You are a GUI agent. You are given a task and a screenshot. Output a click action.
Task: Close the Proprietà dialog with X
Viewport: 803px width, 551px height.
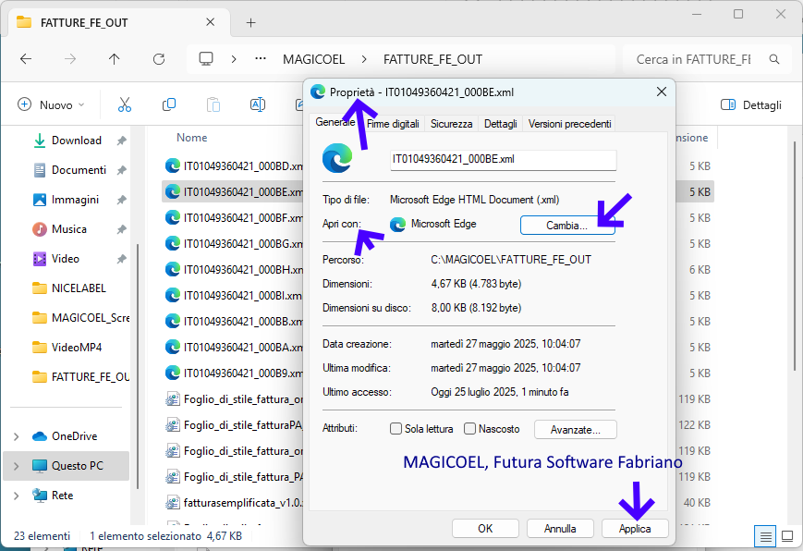click(x=661, y=92)
